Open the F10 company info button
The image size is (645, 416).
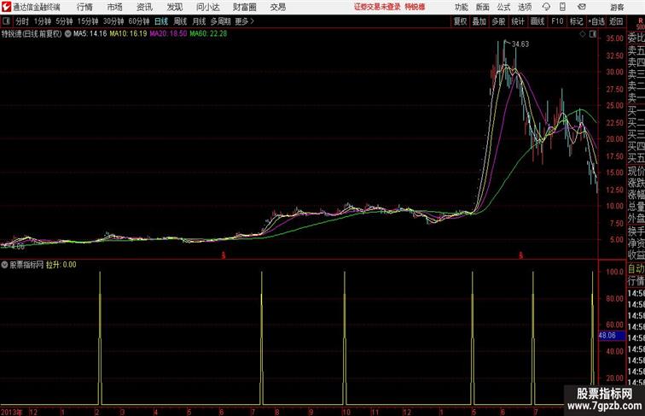coord(557,21)
